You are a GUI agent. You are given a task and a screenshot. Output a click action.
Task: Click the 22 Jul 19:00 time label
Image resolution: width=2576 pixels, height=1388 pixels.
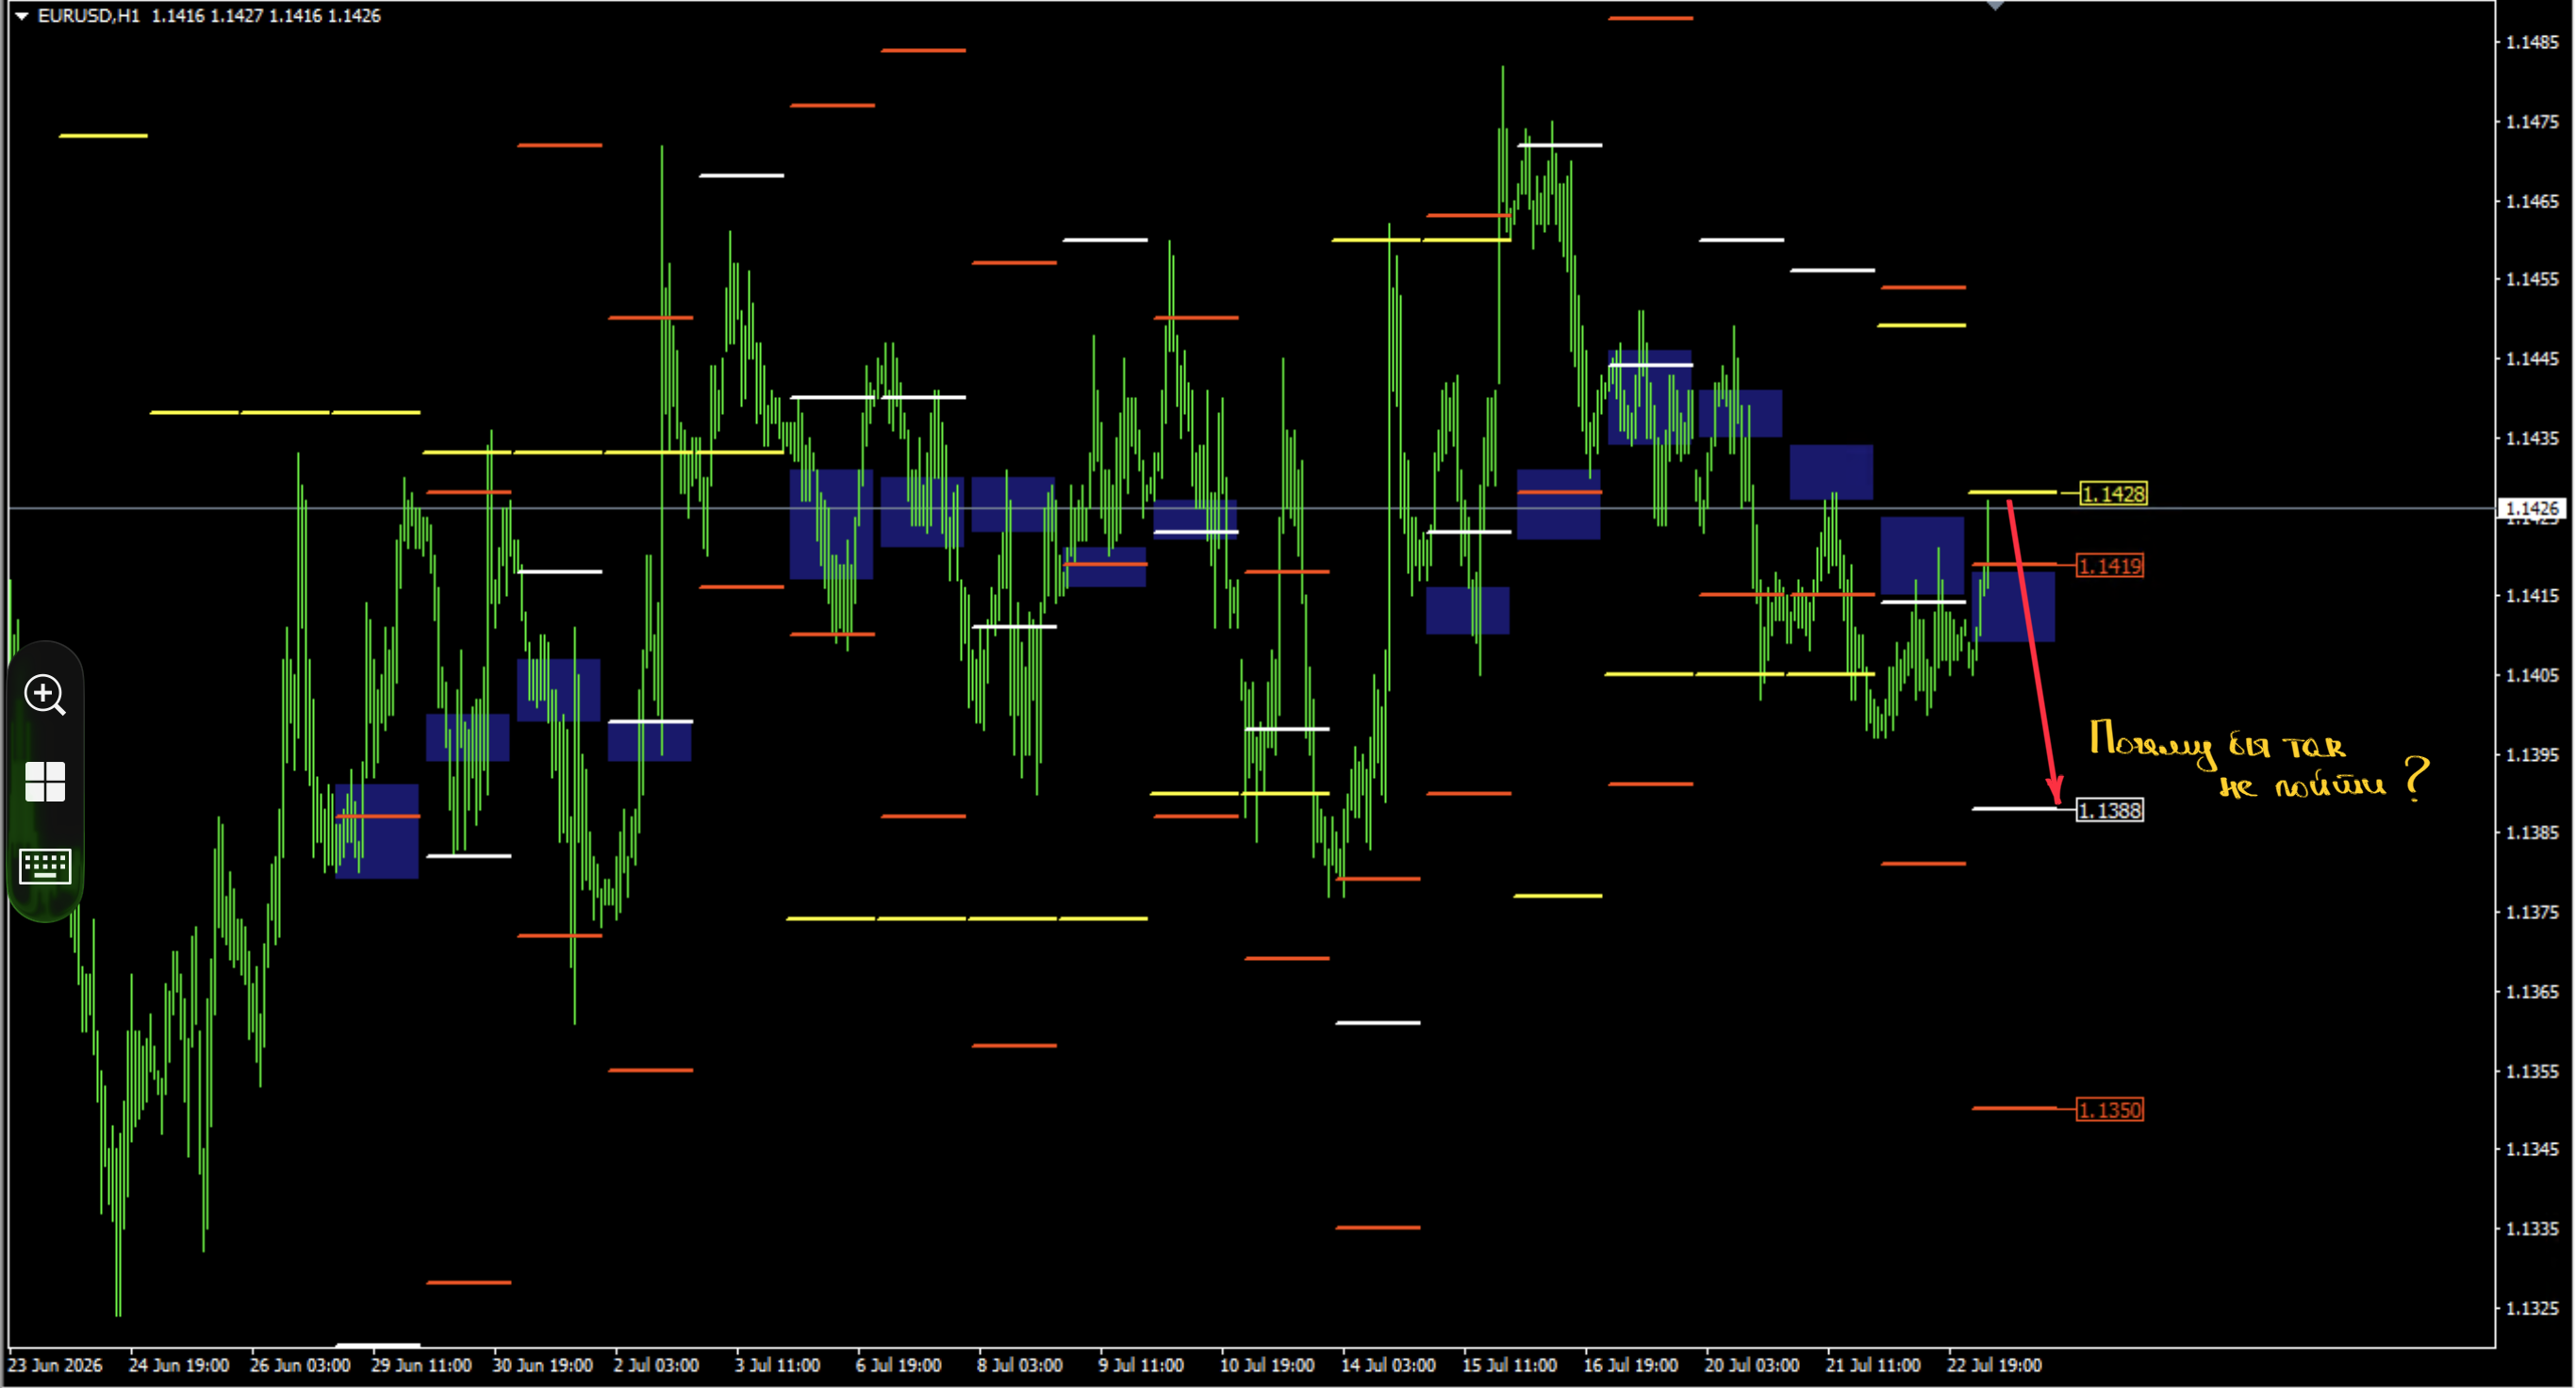[x=1994, y=1365]
